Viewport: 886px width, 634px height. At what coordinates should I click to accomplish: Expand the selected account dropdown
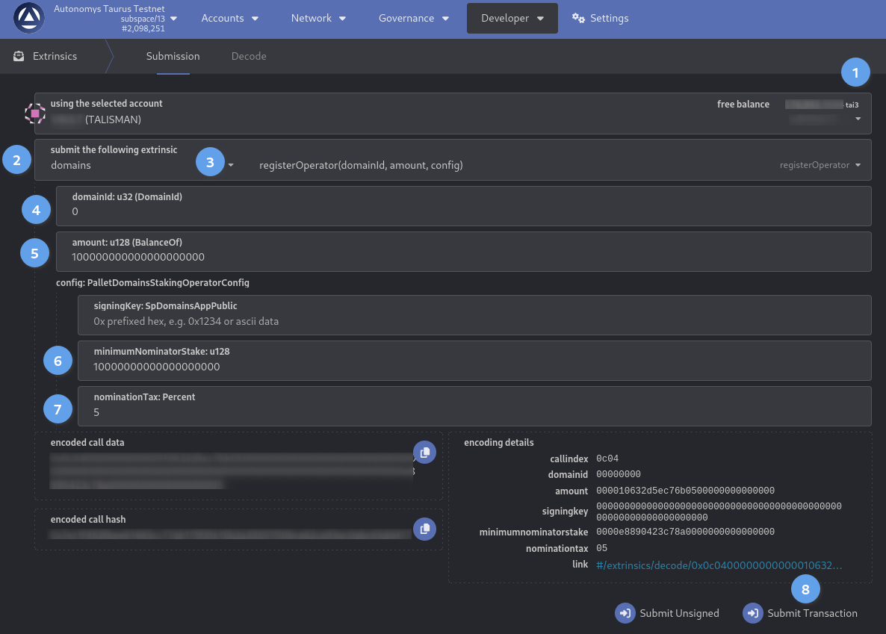pyautogui.click(x=858, y=119)
